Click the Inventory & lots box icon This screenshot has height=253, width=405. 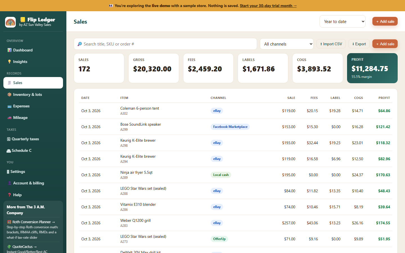[x=10, y=94]
